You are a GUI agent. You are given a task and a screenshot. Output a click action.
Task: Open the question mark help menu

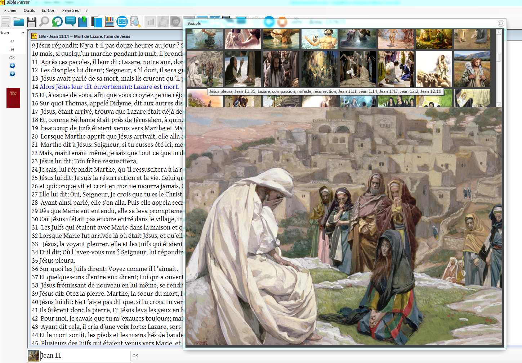[x=86, y=10]
